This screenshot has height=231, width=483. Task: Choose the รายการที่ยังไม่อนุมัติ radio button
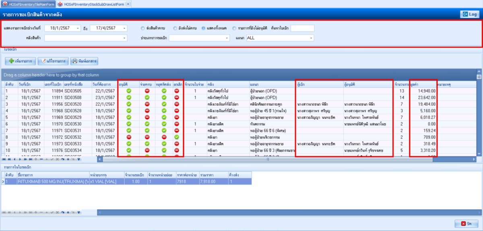pyautogui.click(x=234, y=28)
